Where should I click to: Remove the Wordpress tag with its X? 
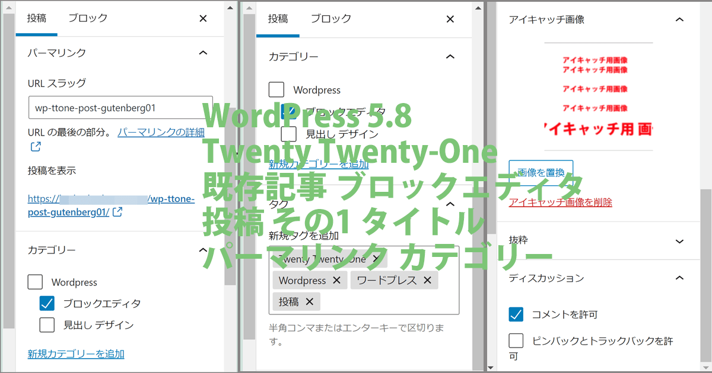[x=336, y=280]
